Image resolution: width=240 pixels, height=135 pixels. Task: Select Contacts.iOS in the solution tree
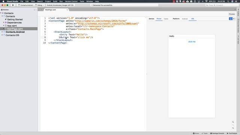point(12,35)
